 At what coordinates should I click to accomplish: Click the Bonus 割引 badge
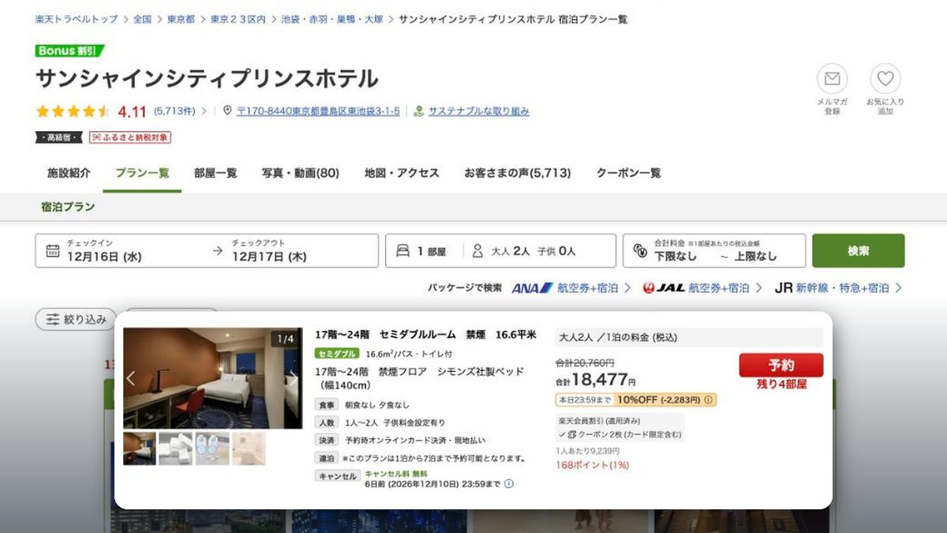[69, 51]
